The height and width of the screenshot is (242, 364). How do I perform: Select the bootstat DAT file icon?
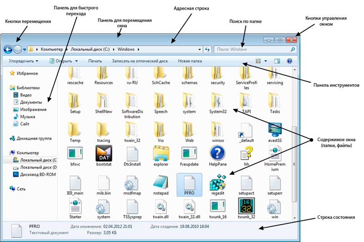(x=104, y=153)
